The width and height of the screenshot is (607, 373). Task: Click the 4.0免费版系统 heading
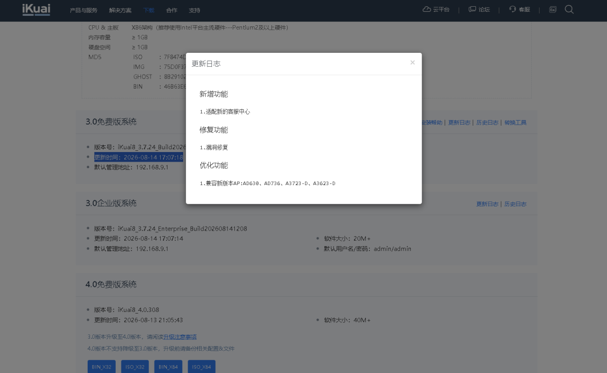click(x=111, y=284)
